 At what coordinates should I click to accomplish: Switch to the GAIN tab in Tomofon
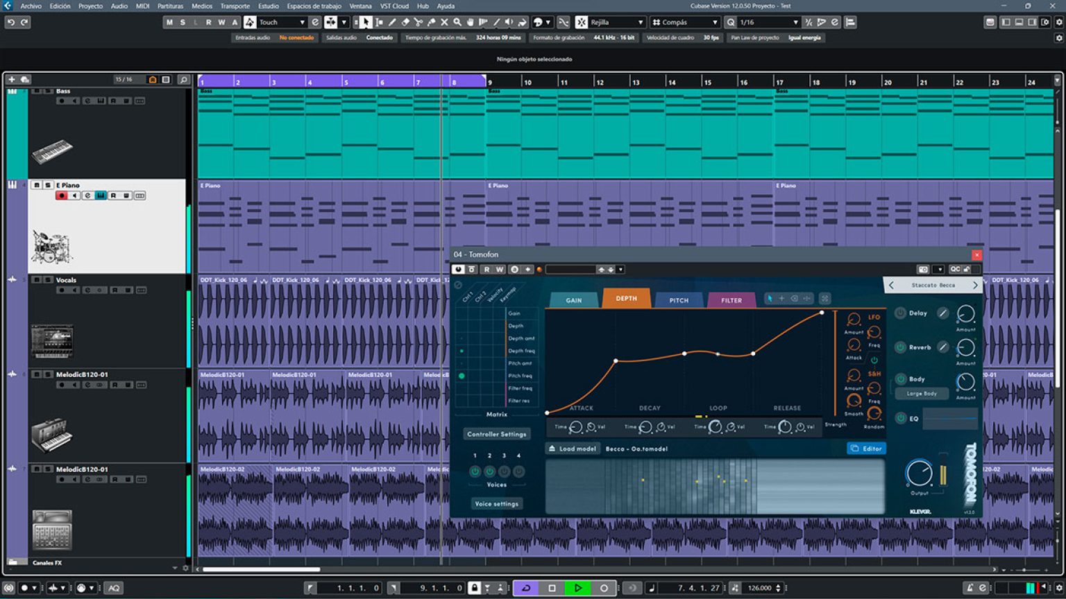click(573, 300)
